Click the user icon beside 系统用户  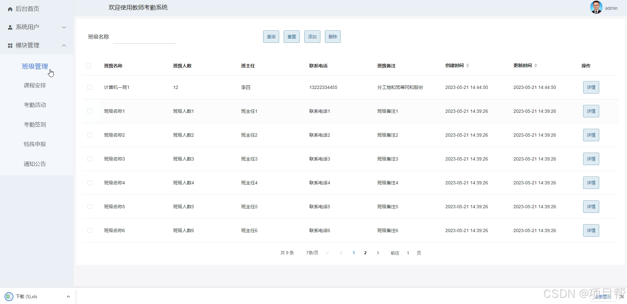(x=10, y=27)
